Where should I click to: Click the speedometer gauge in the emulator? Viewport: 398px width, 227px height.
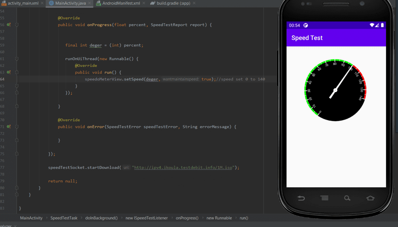click(335, 90)
